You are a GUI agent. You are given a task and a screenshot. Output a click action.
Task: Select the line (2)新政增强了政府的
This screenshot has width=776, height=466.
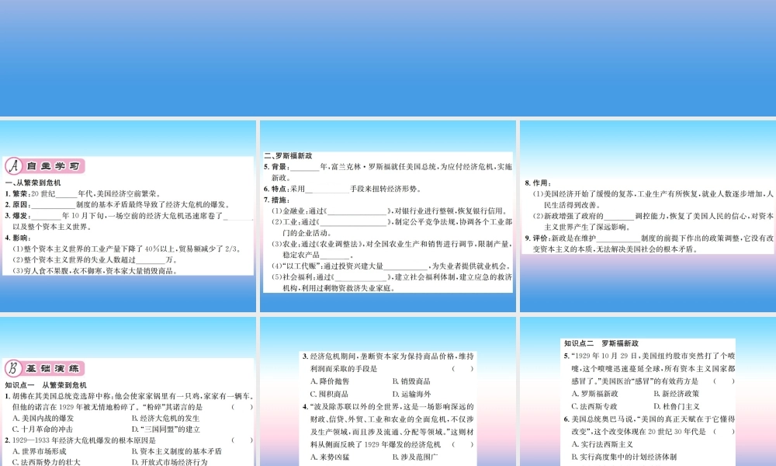pos(653,221)
